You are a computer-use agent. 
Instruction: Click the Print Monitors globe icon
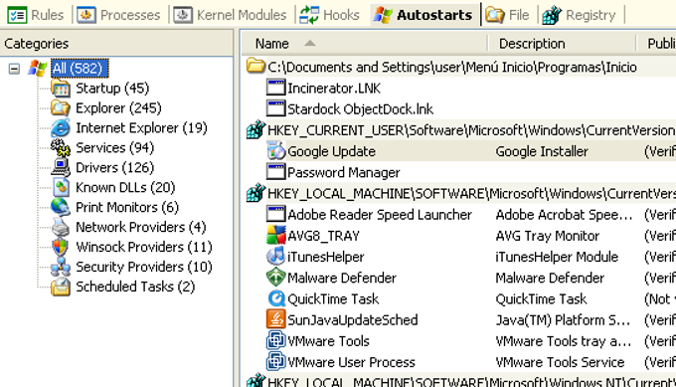pos(61,208)
